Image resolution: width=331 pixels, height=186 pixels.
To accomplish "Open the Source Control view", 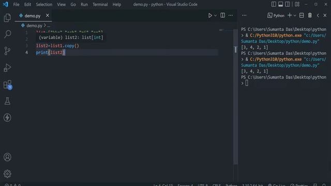I will coord(7,51).
